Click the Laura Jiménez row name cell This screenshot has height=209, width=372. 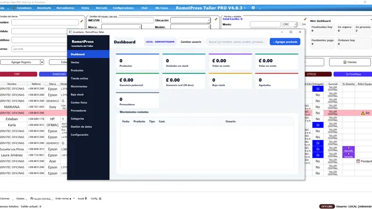coord(12,155)
